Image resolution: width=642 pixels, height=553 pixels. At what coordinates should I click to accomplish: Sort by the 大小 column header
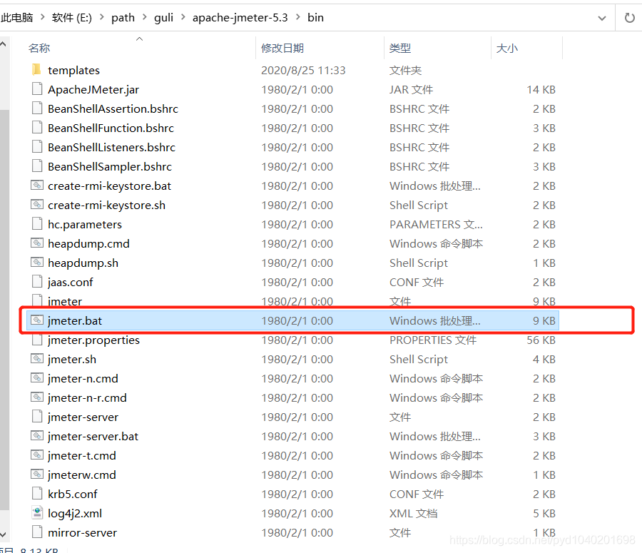(507, 48)
